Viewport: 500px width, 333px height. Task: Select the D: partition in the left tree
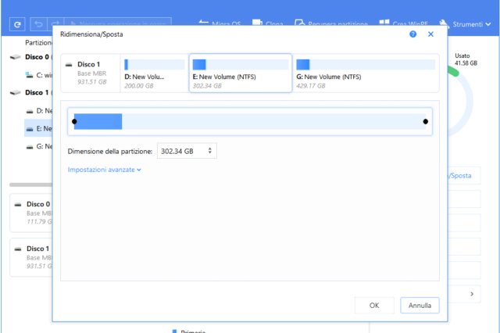point(38,111)
